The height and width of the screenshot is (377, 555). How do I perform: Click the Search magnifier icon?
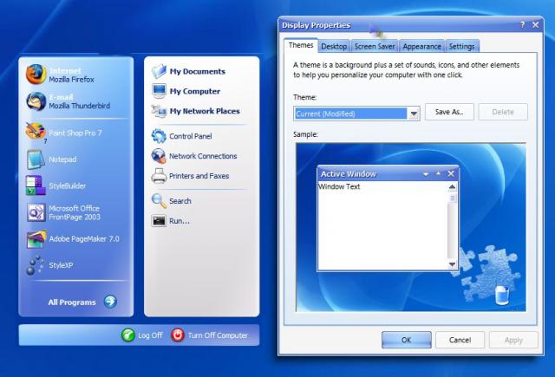(159, 201)
